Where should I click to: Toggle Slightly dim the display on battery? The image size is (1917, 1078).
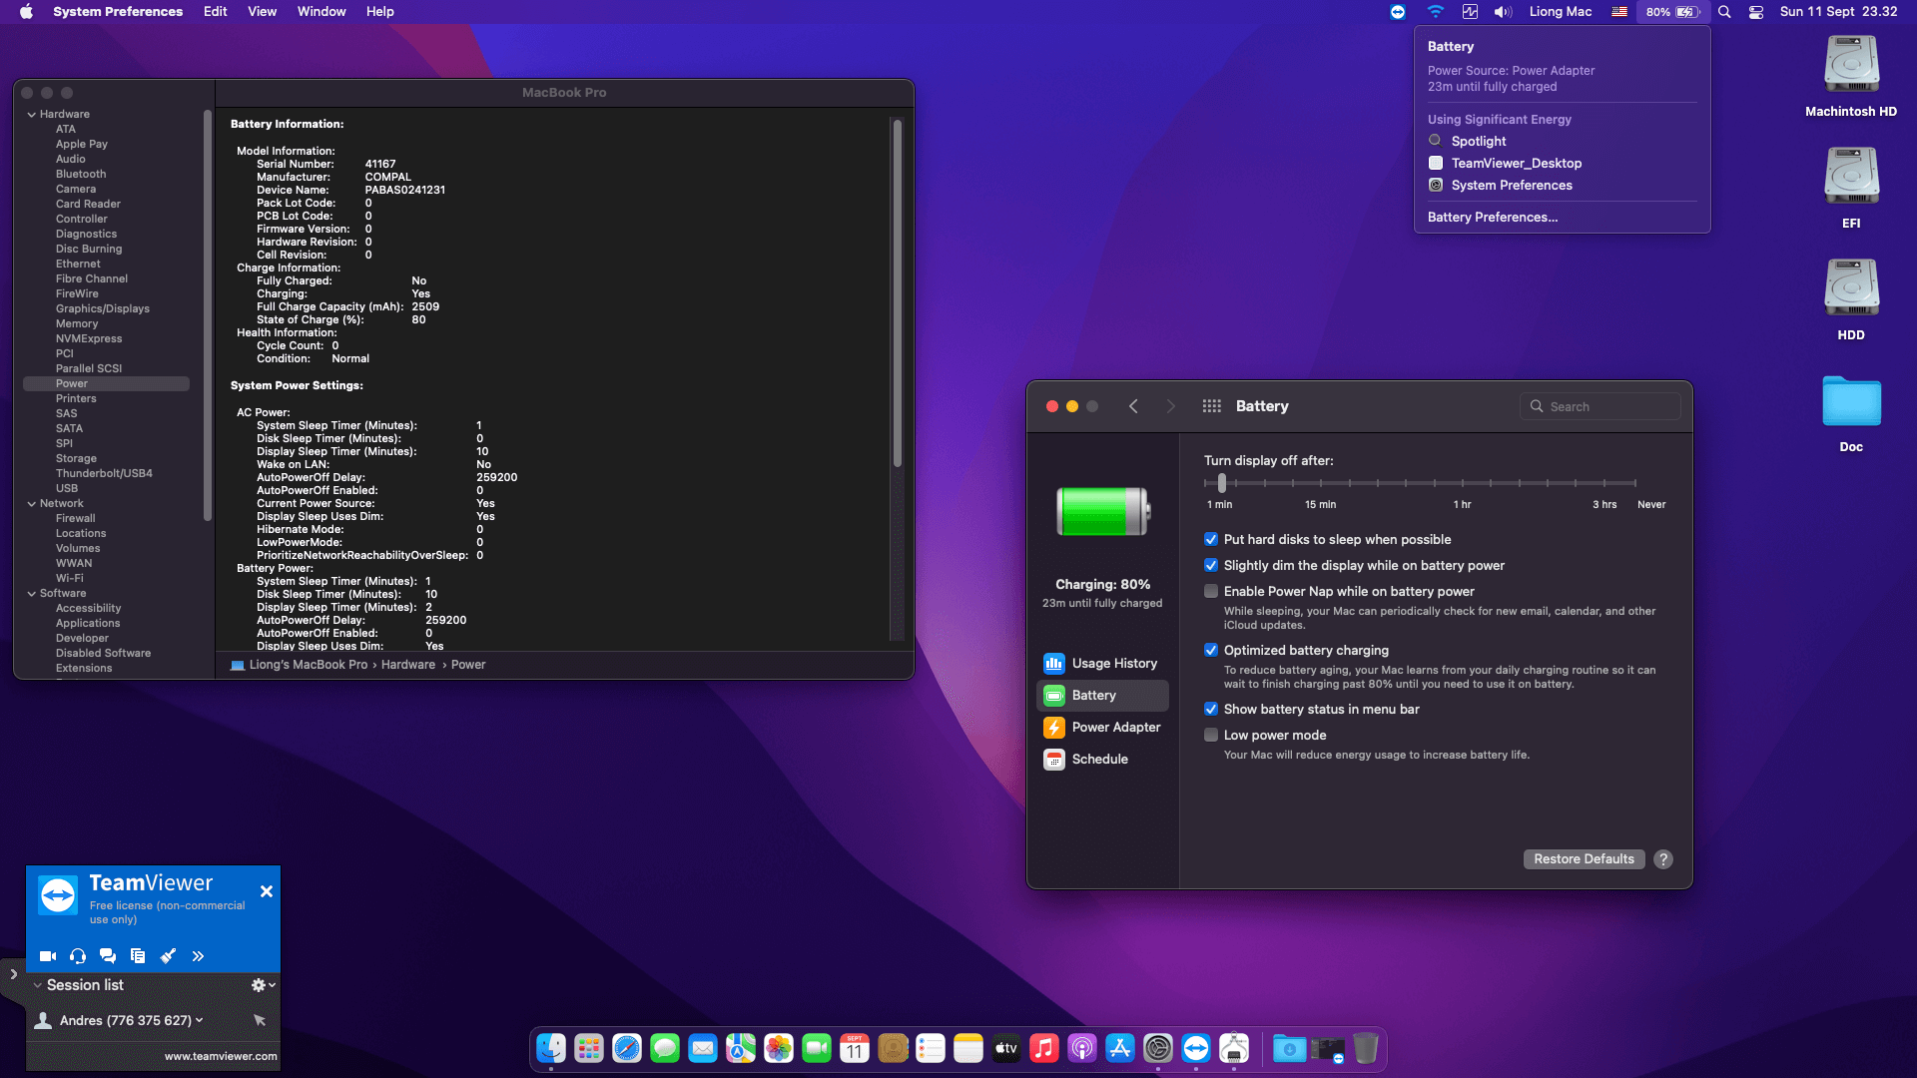(x=1211, y=565)
